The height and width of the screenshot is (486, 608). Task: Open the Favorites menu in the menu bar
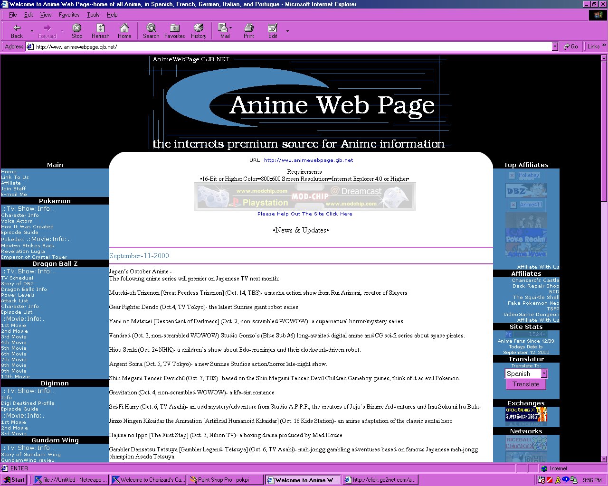69,15
